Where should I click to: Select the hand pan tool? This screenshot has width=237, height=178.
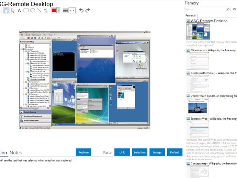[x=6, y=10]
